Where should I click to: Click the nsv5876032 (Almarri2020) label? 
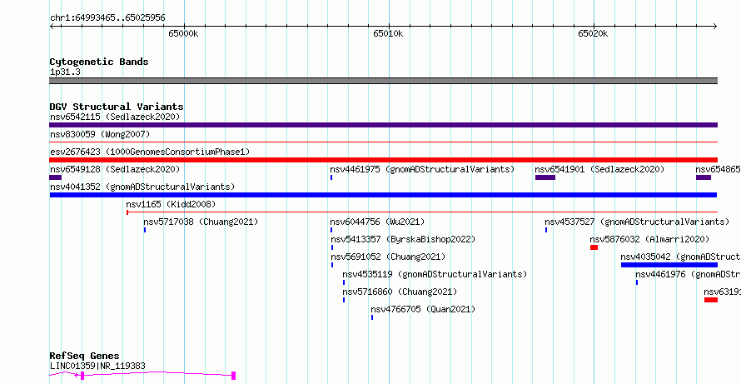(x=649, y=239)
